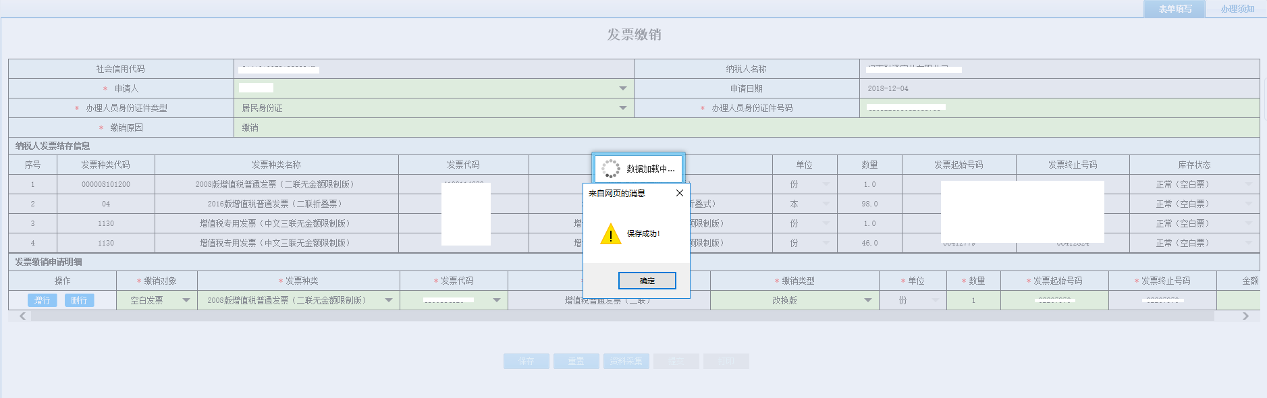Expand the 缴销对象 dropdown showing 空白发票

186,300
